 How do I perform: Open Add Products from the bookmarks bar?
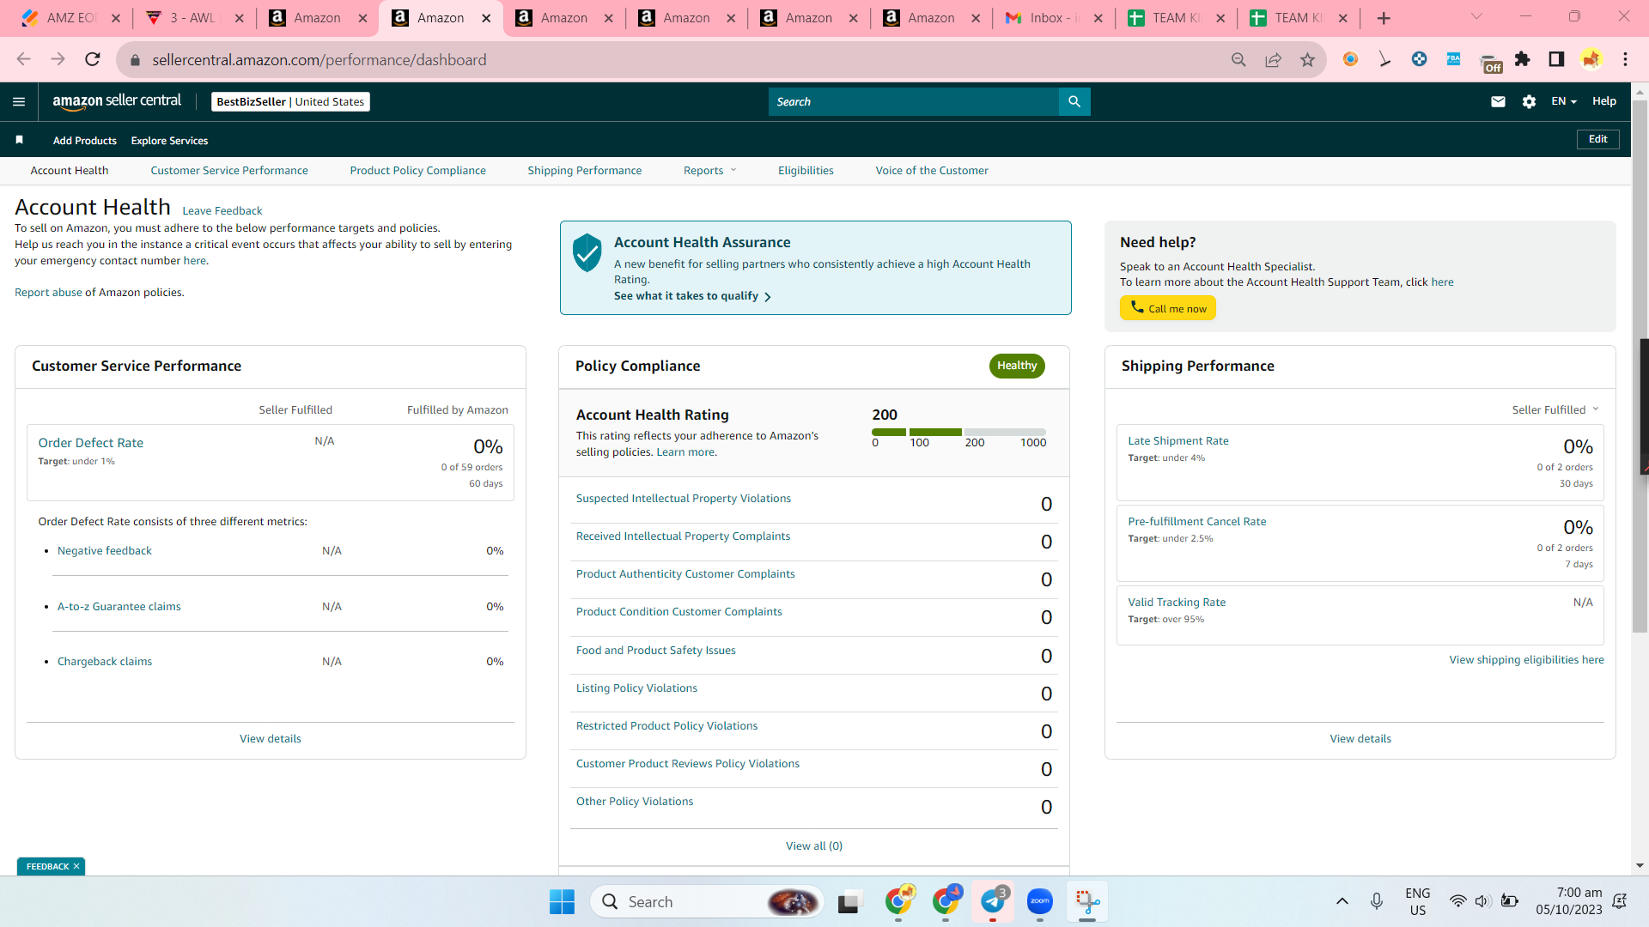click(85, 140)
